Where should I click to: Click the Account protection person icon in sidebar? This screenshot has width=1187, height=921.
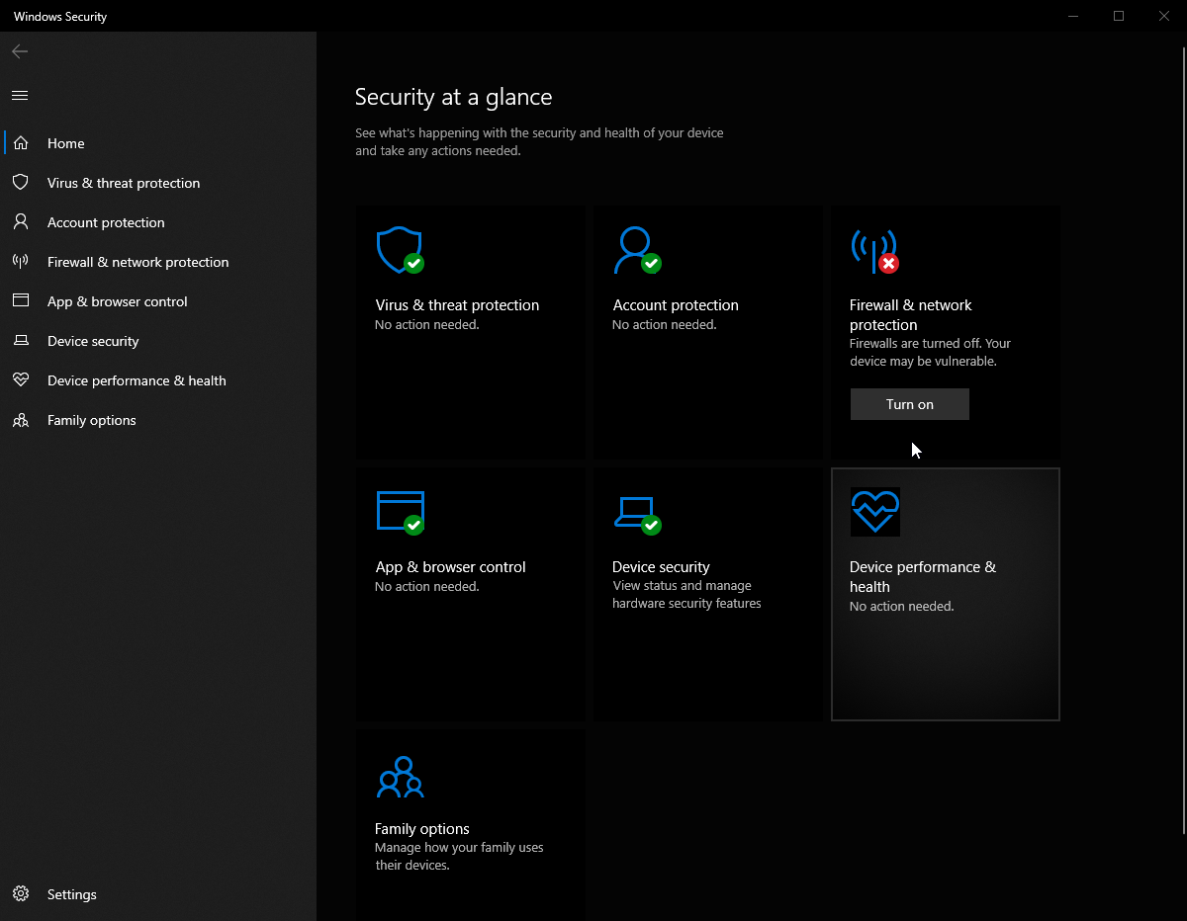[x=20, y=222]
